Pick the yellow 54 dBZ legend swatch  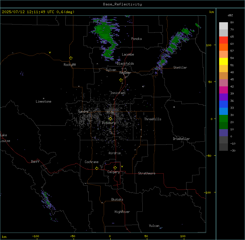(x=223, y=61)
